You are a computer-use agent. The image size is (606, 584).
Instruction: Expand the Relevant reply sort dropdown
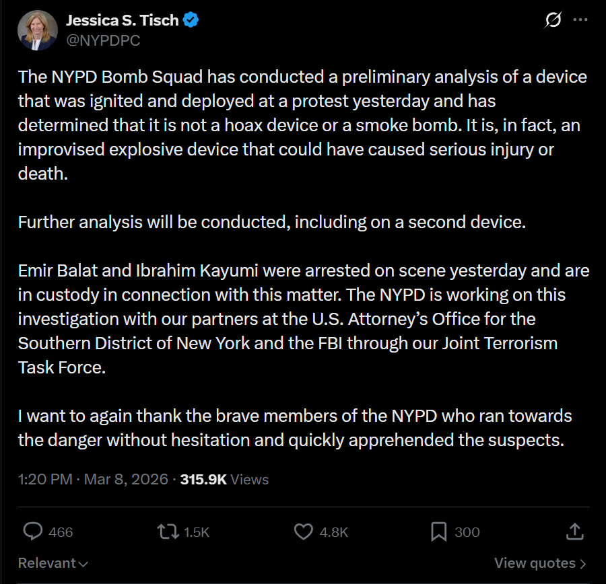click(x=53, y=563)
